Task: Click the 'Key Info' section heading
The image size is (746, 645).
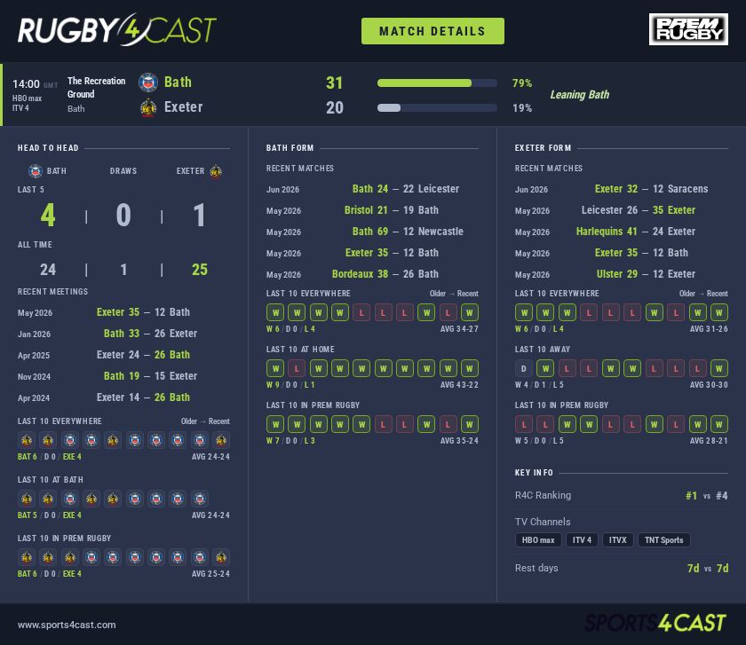Action: point(534,473)
